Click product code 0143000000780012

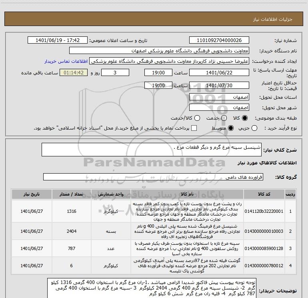264,266
